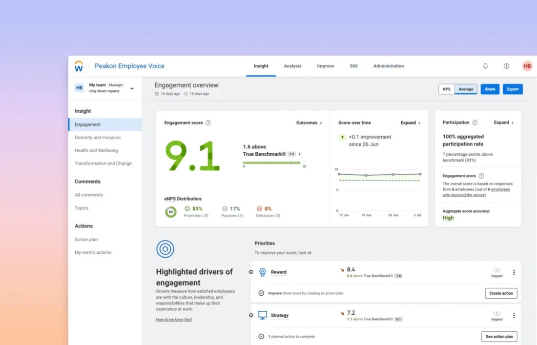Expand the My team account switcher
Viewport: 537px width, 345px height.
(x=132, y=88)
